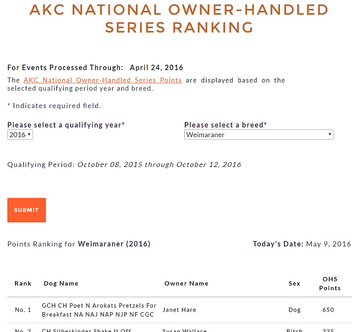Image resolution: width=359 pixels, height=332 pixels.
Task: Open the qualifying year dropdown showing 2016
Action: tap(20, 135)
